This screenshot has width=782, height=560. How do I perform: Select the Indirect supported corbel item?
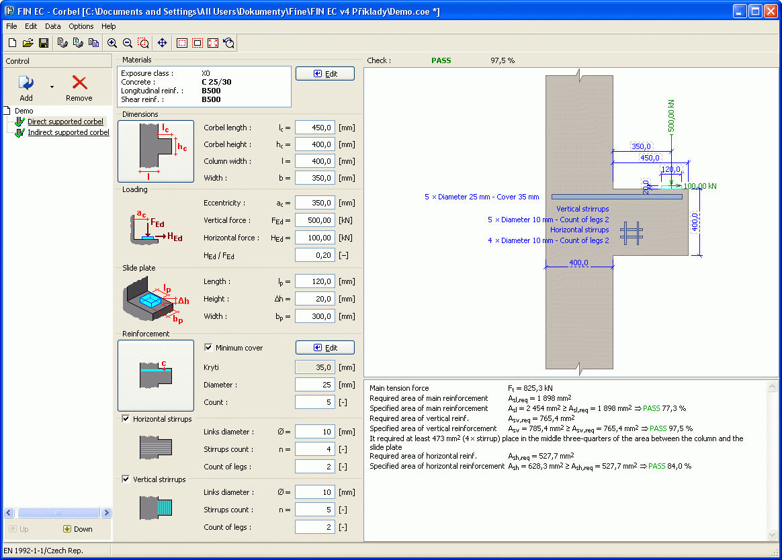(68, 132)
